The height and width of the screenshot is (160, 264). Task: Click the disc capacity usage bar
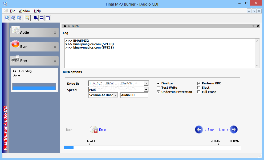[152, 148]
